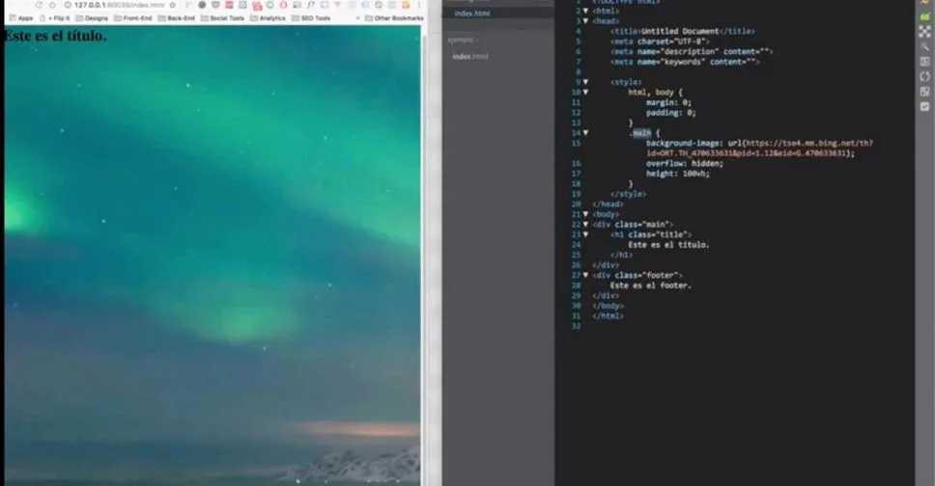Show hidden bookmarks with the overflow chevron
Viewport: 935px width, 486px height.
357,18
